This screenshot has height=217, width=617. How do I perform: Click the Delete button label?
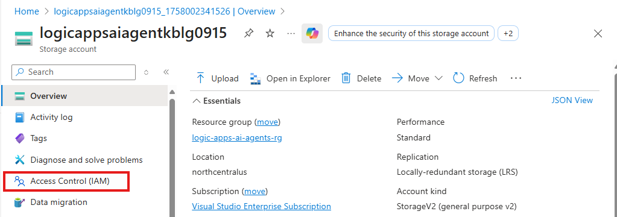pos(369,78)
